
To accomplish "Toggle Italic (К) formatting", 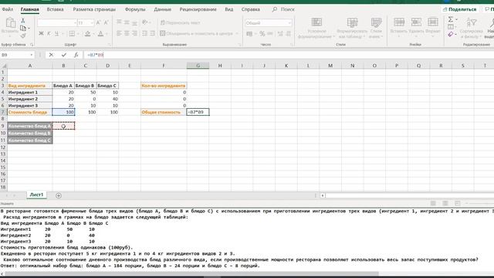I will pos(49,33).
